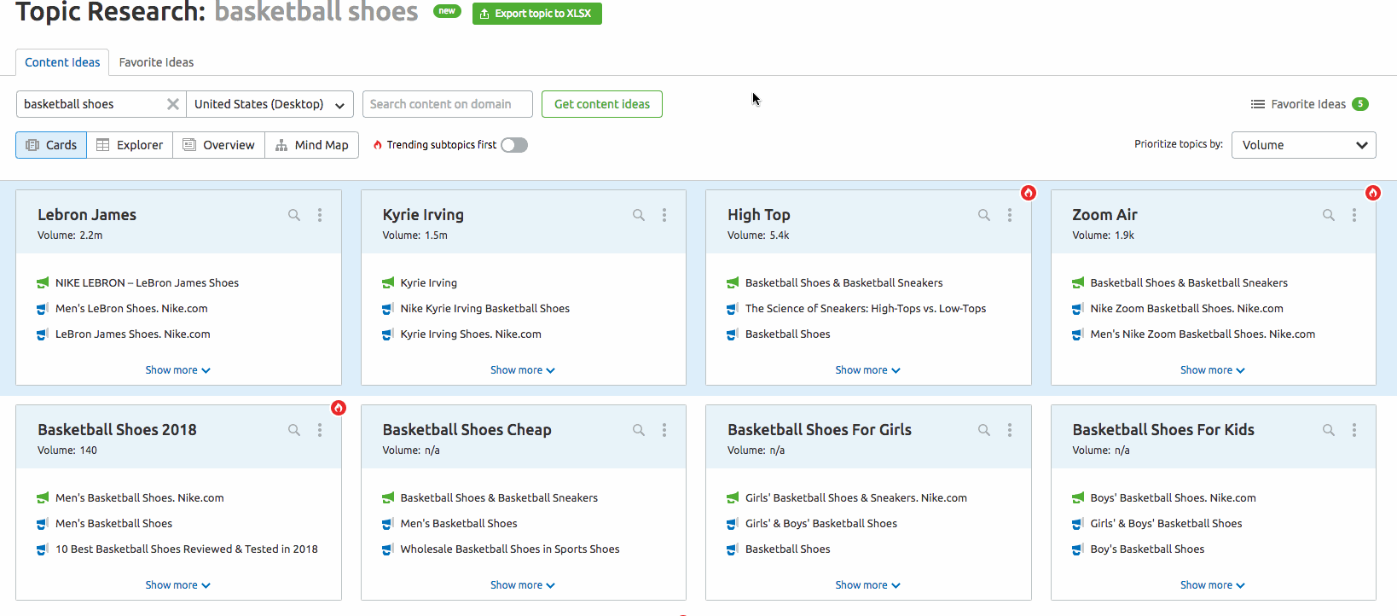
Task: Click the Get content ideas button
Action: click(602, 104)
